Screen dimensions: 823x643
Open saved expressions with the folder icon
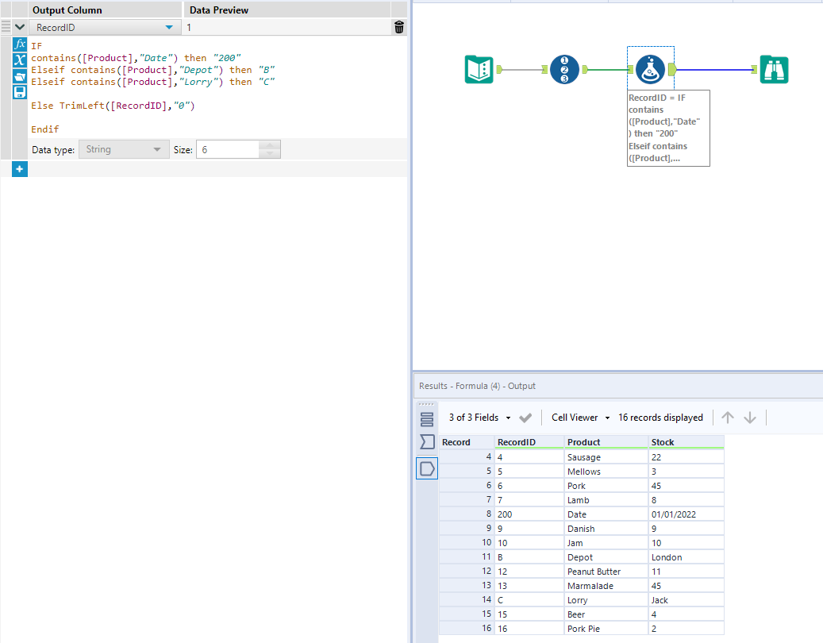pos(19,76)
